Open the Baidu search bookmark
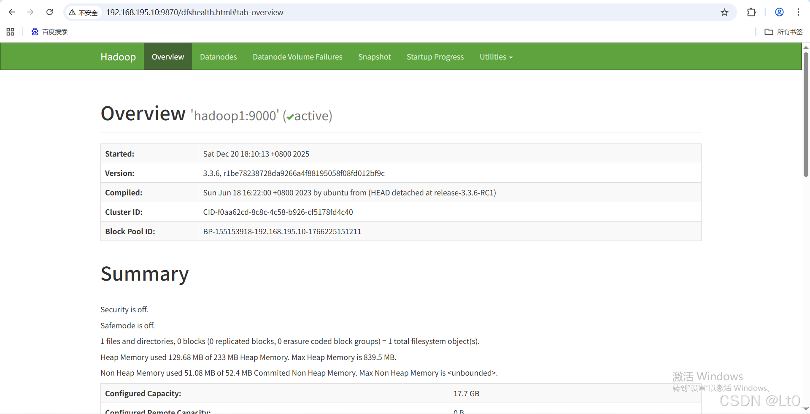Screen dimensions: 810x414 tap(49, 32)
